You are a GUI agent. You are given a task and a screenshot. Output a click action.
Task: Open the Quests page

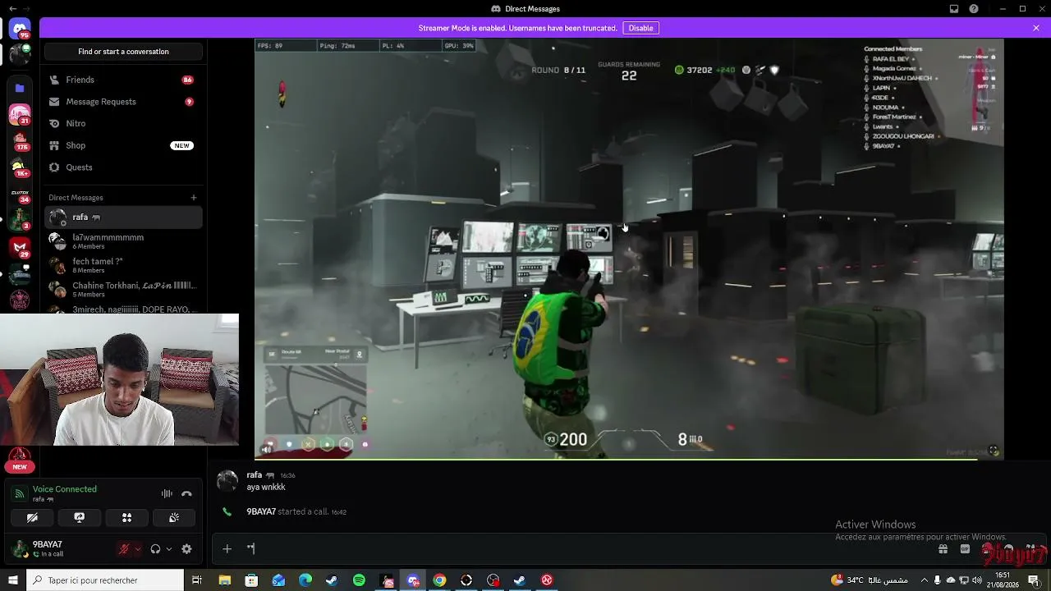tap(123, 167)
